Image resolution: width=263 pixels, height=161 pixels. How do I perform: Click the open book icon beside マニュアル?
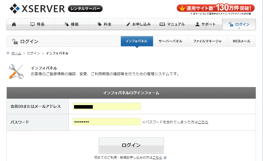(x=162, y=24)
